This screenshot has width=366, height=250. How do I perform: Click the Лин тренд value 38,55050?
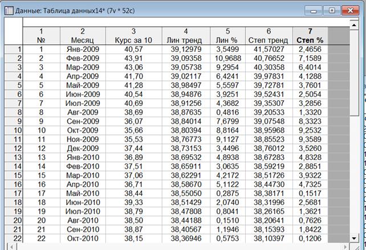186,193
